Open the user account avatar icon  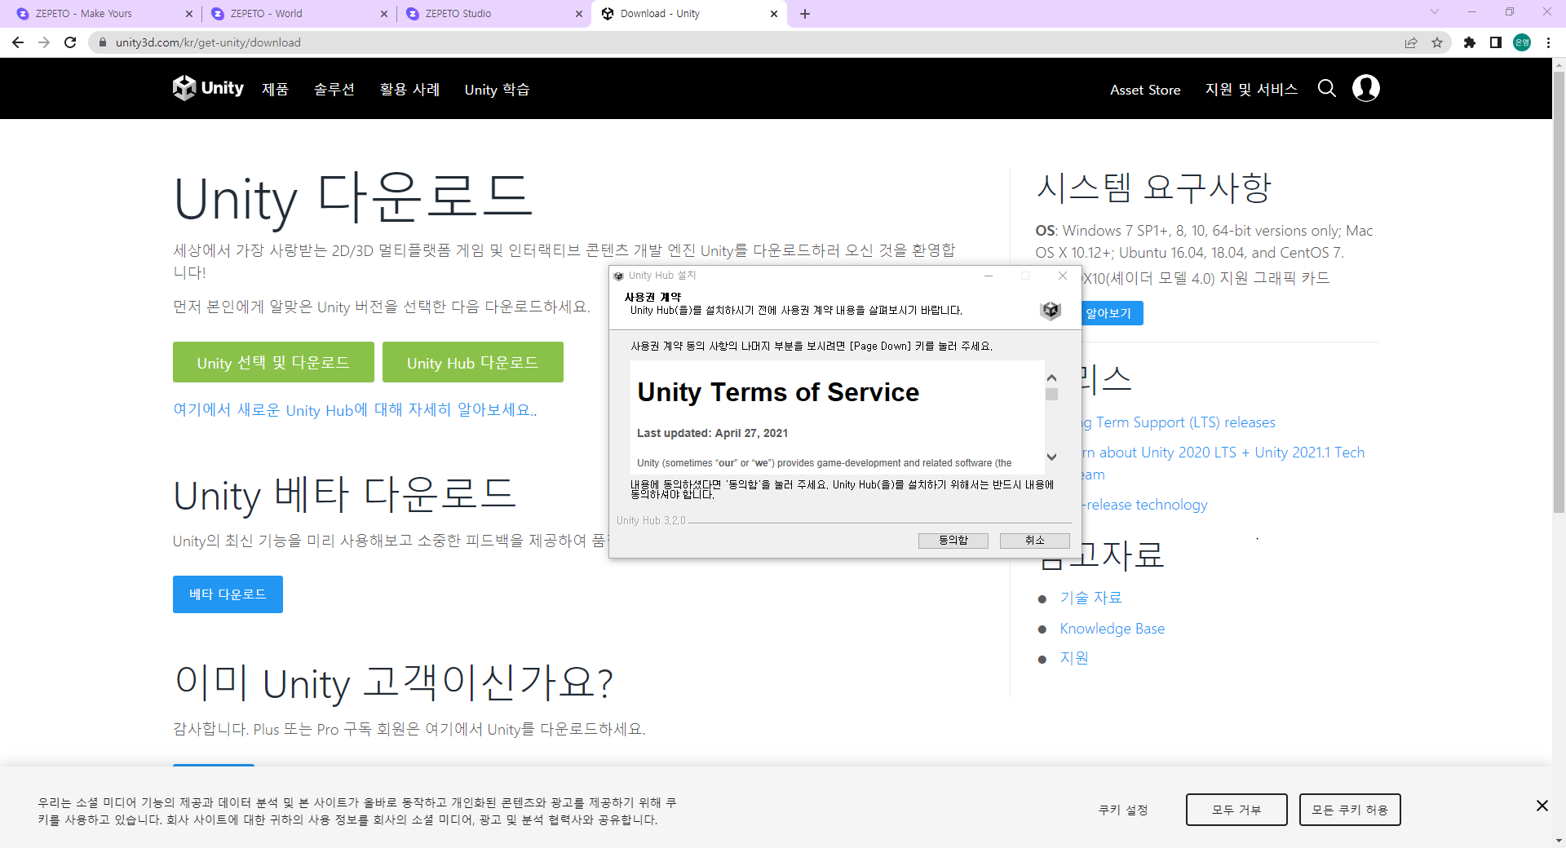click(1366, 88)
